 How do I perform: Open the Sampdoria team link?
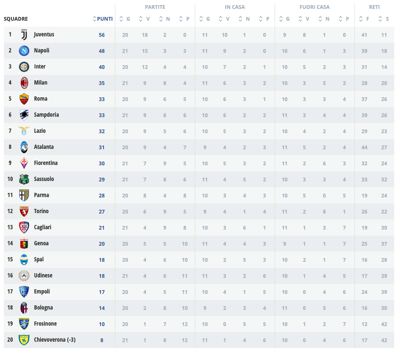click(x=46, y=115)
